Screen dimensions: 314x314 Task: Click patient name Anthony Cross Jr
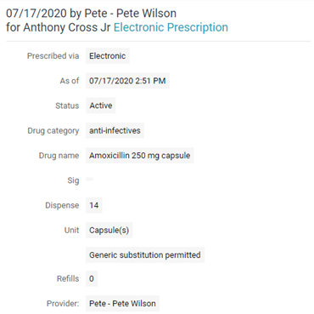[x=67, y=27]
